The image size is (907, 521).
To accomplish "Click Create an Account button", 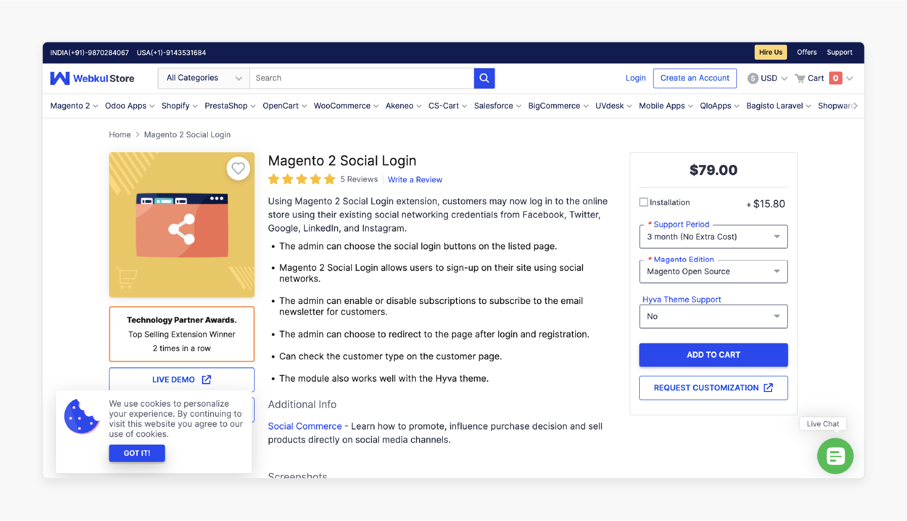I will coord(695,78).
